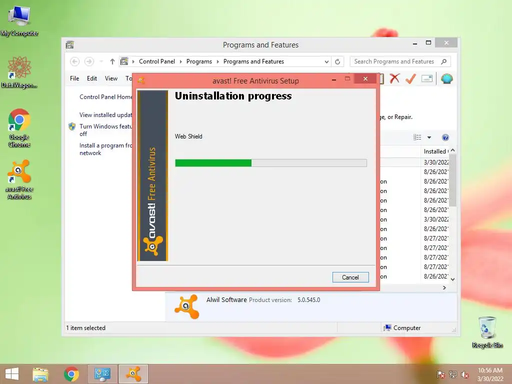Viewport: 512px width, 384px height.
Task: Switch to avast Setup taskbar item
Action: 133,374
